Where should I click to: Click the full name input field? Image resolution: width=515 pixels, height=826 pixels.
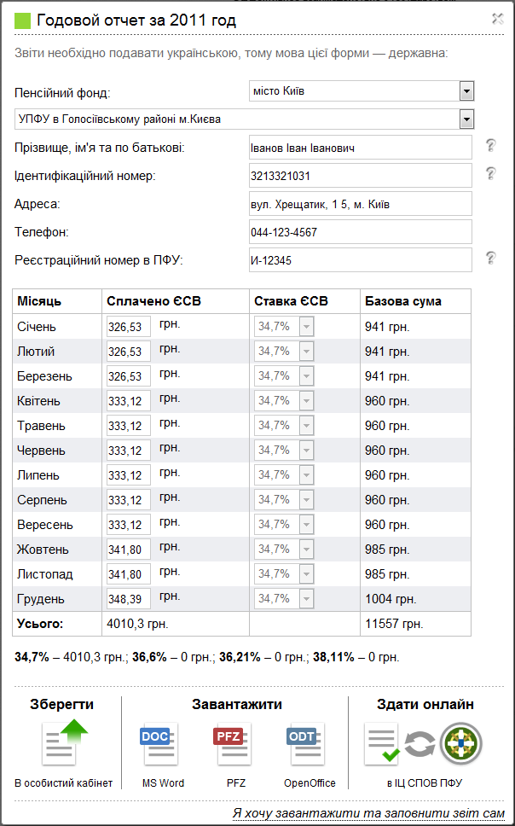[x=359, y=148]
